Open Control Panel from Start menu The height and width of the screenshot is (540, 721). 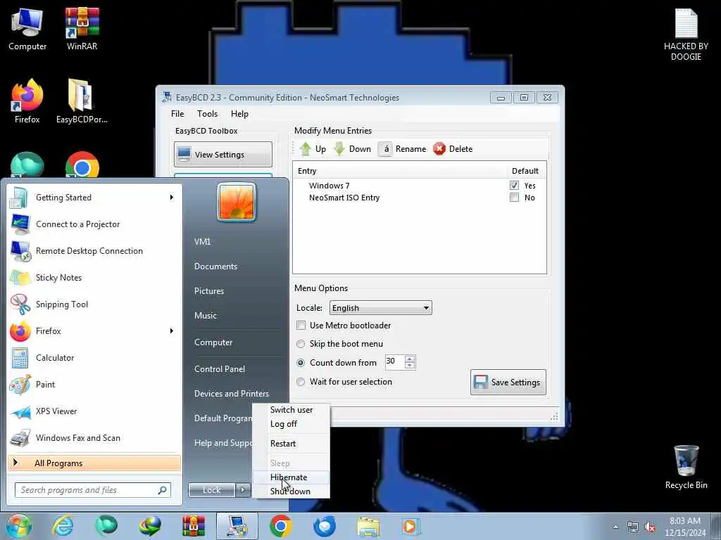click(220, 368)
